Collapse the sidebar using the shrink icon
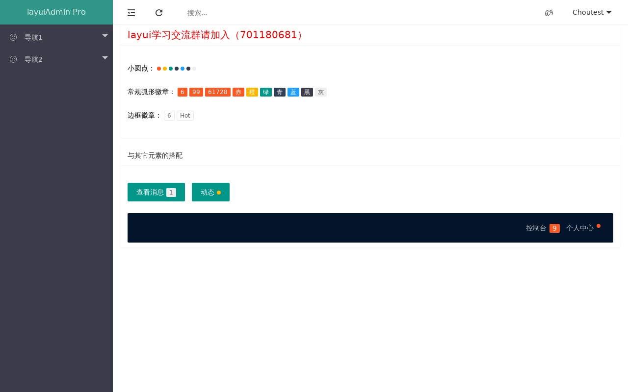628x392 pixels. tap(131, 13)
